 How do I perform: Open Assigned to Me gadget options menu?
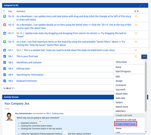click(144, 5)
